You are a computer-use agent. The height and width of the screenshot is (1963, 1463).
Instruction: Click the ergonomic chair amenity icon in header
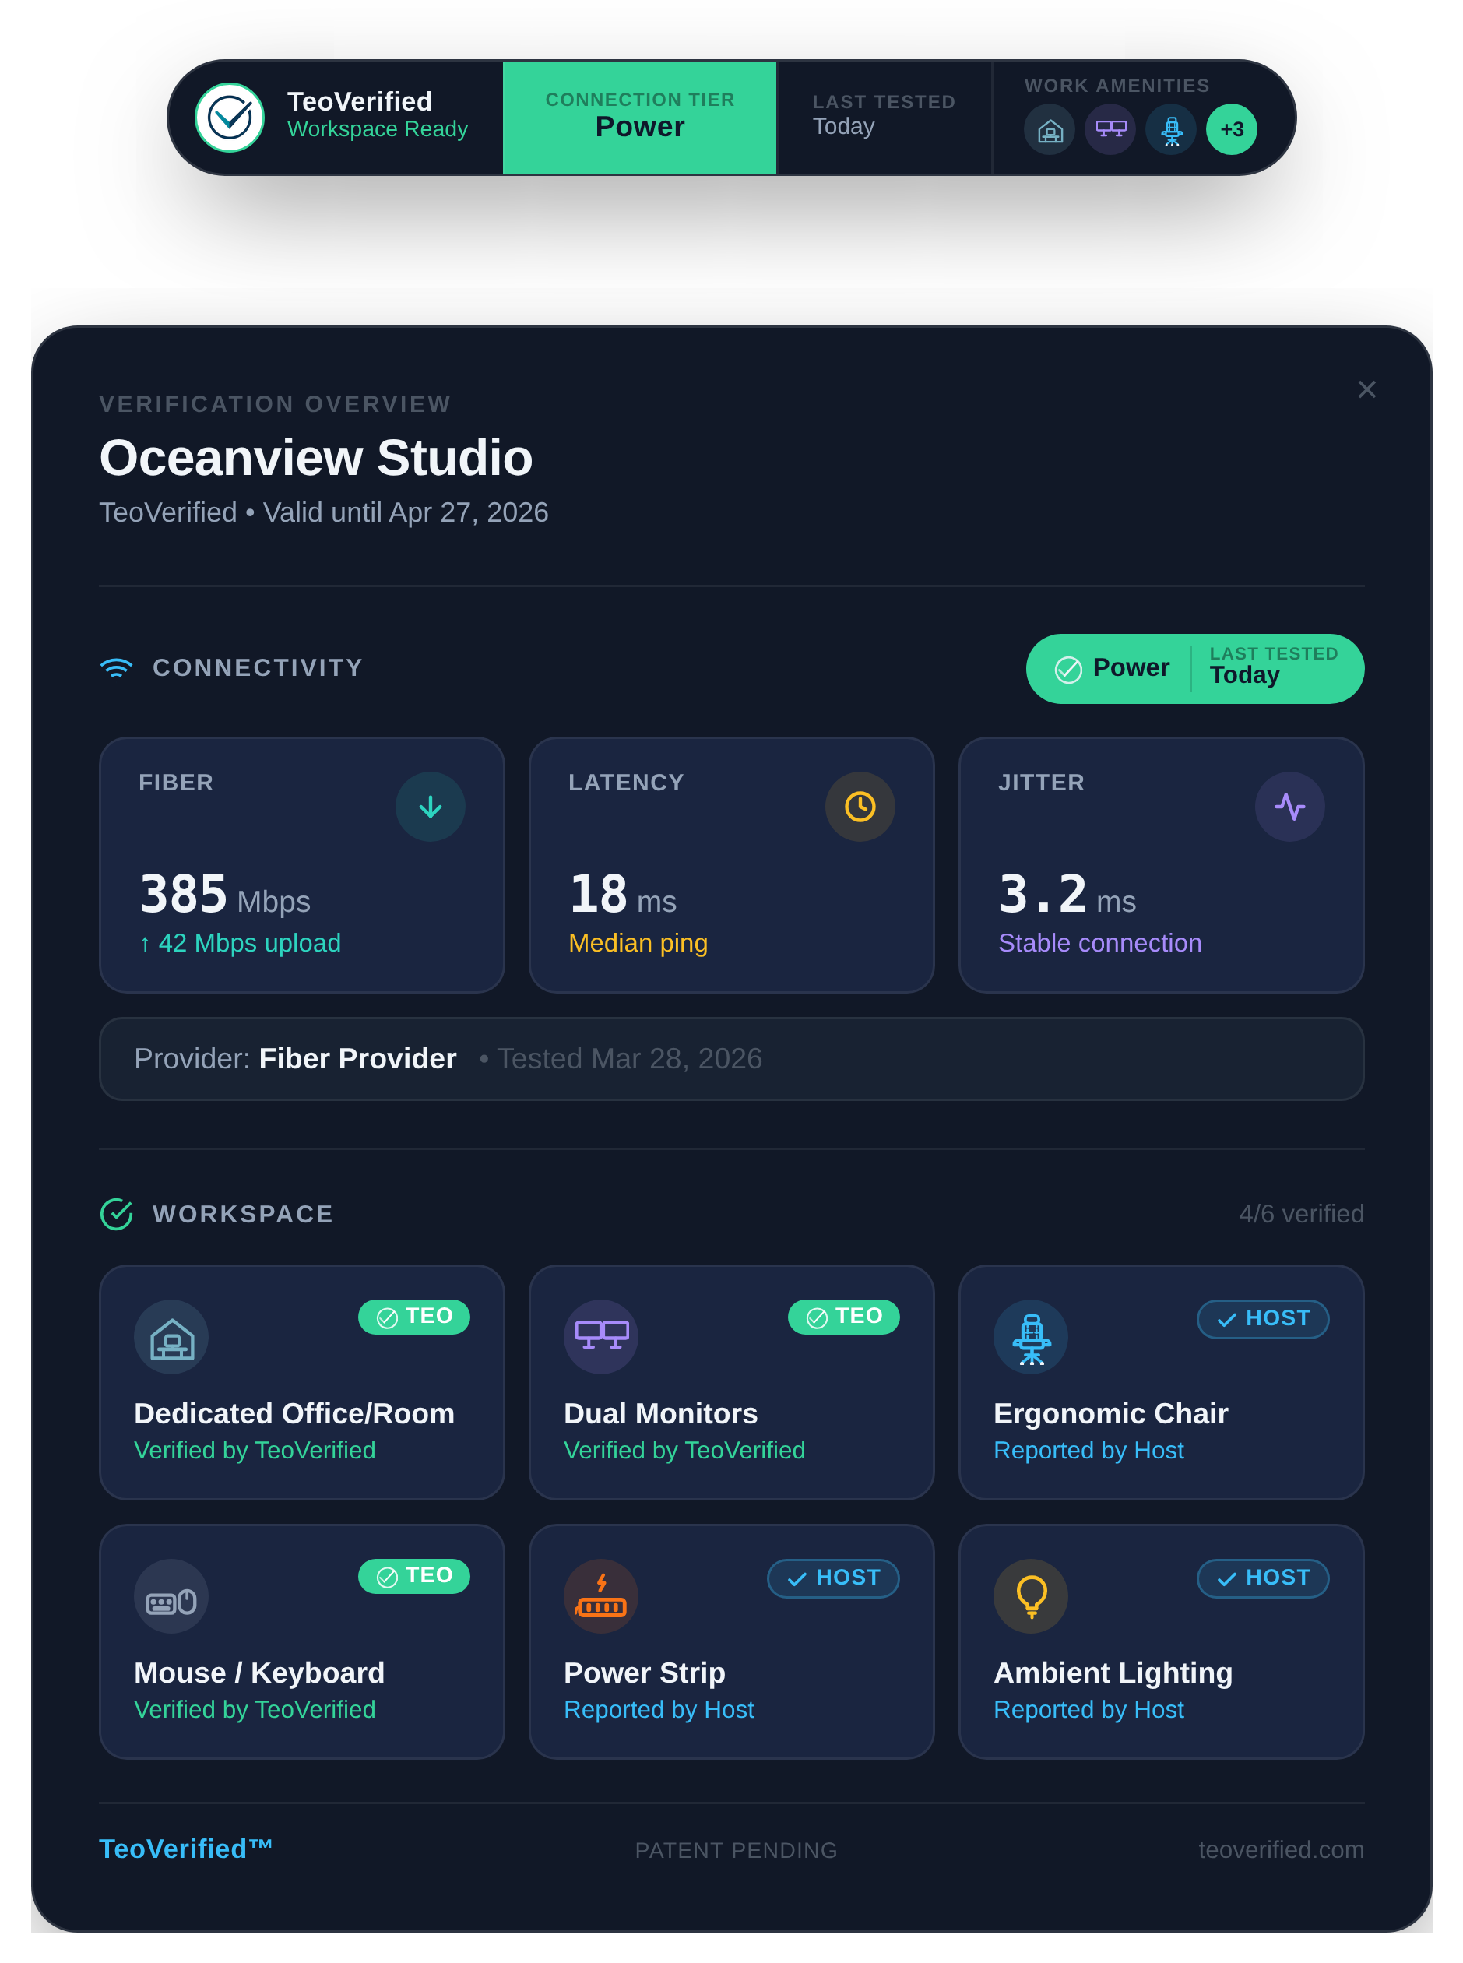pyautogui.click(x=1171, y=130)
